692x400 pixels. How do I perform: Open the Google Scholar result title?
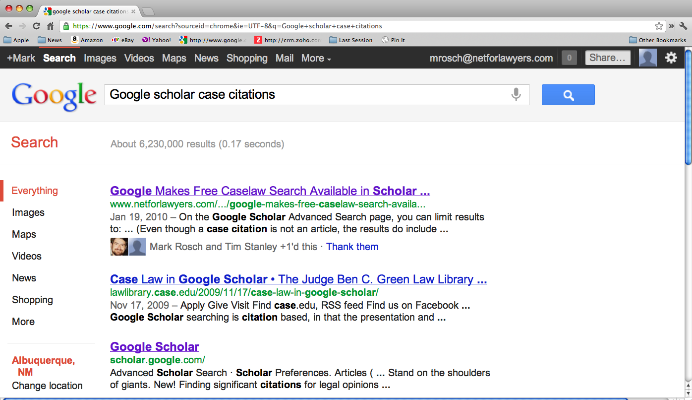pos(155,347)
